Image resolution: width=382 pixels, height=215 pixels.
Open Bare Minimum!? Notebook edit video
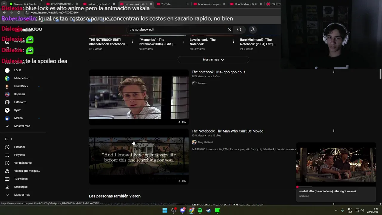tap(258, 42)
